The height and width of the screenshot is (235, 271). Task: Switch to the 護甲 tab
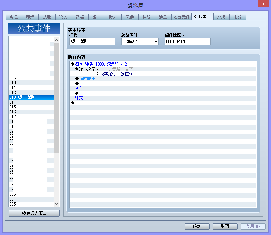[x=97, y=17]
